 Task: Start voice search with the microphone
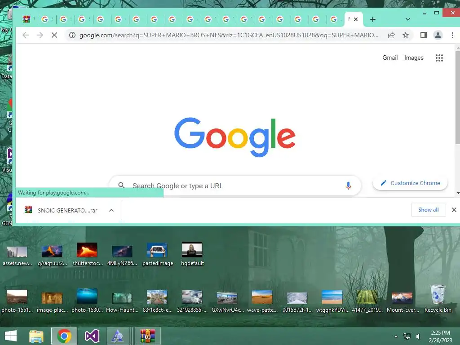pyautogui.click(x=348, y=186)
